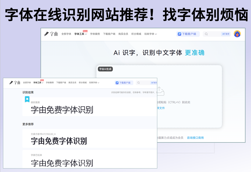Click 下载客户端 blue button in back window
Screen dimensions: 251x172
[188, 34]
